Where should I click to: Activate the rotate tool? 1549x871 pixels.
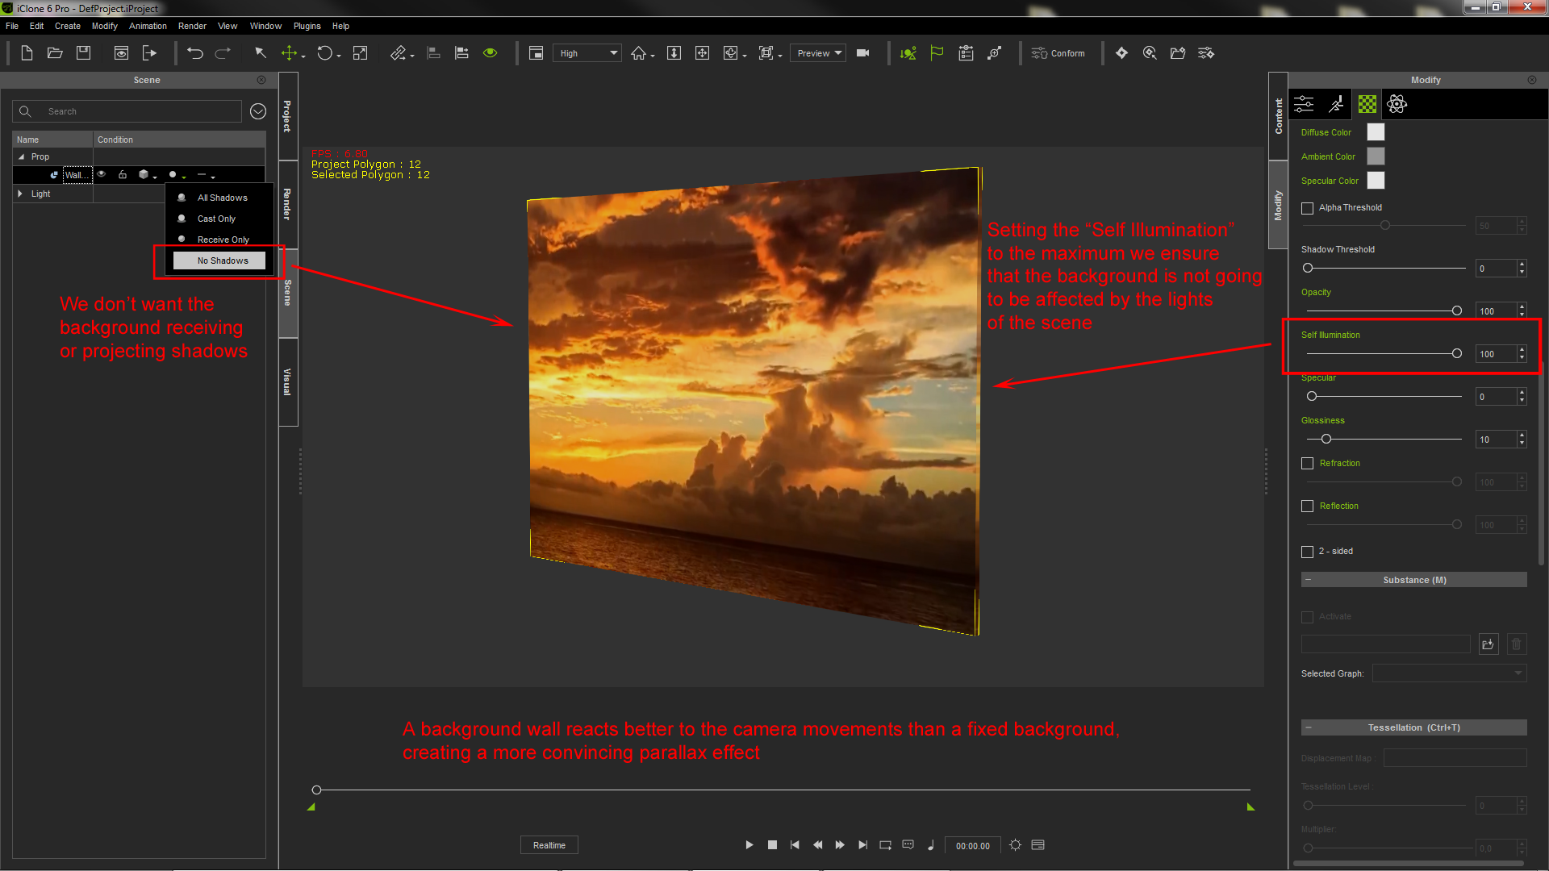click(324, 53)
